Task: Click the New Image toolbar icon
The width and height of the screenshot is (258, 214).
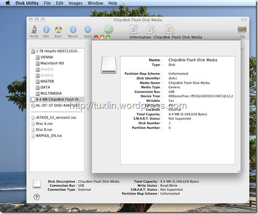Action: [134, 29]
